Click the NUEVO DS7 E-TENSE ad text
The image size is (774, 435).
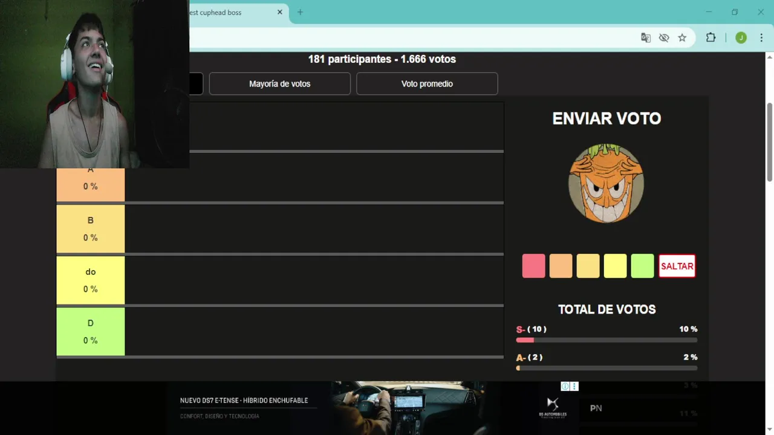(244, 401)
